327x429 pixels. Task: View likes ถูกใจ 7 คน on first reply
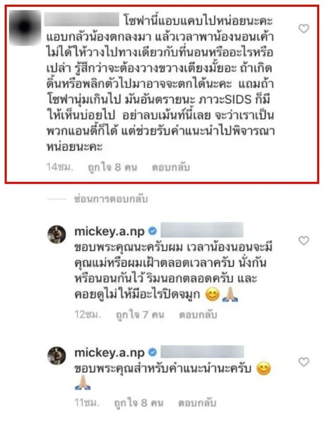[140, 314]
